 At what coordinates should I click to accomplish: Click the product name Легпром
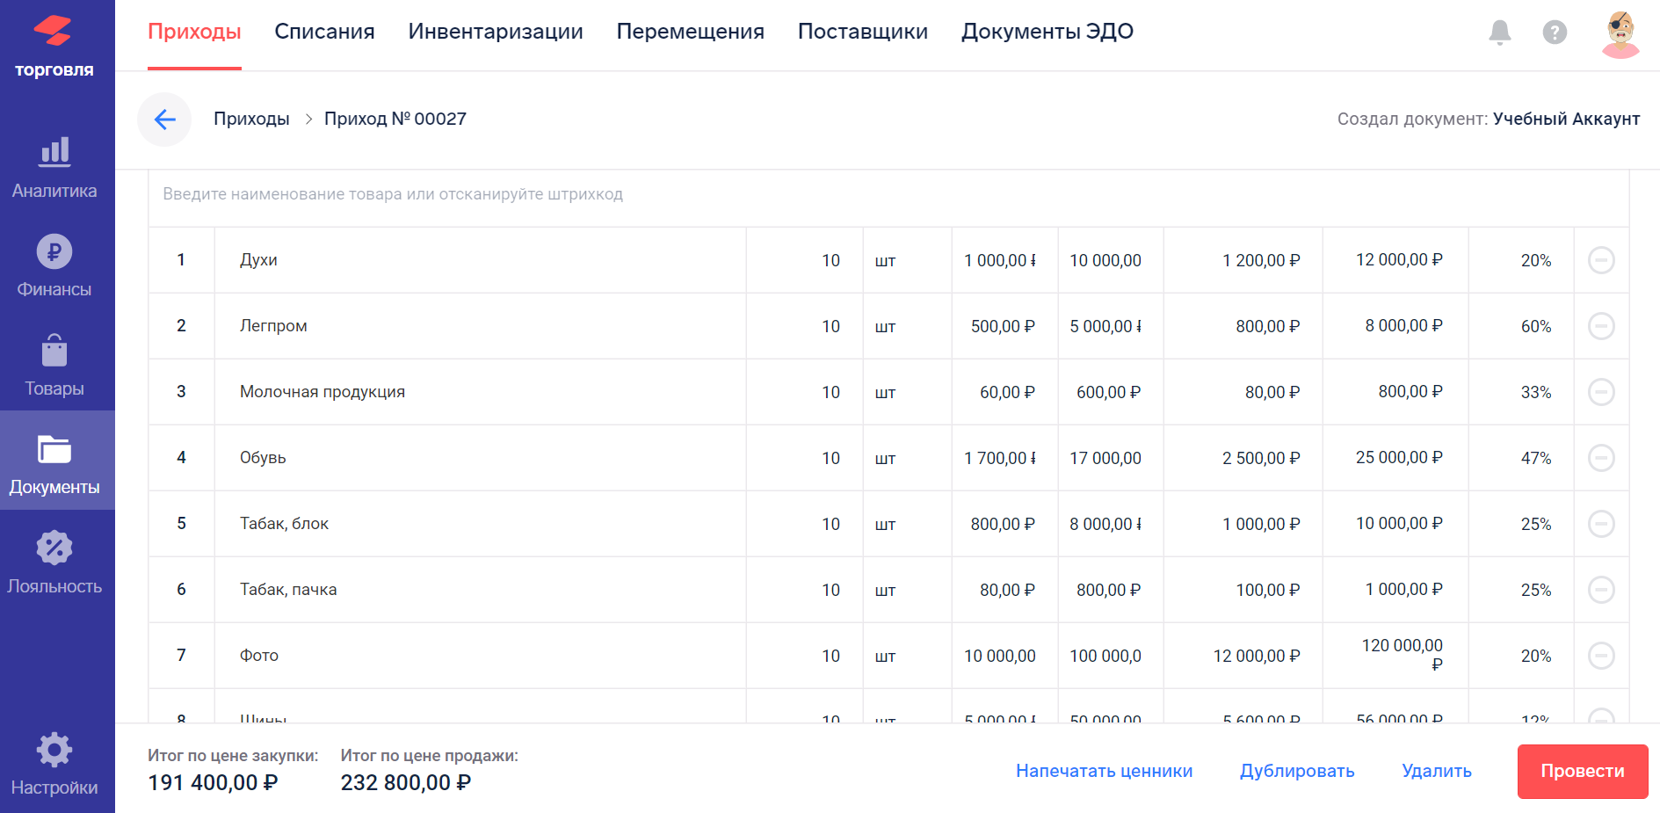tap(273, 326)
